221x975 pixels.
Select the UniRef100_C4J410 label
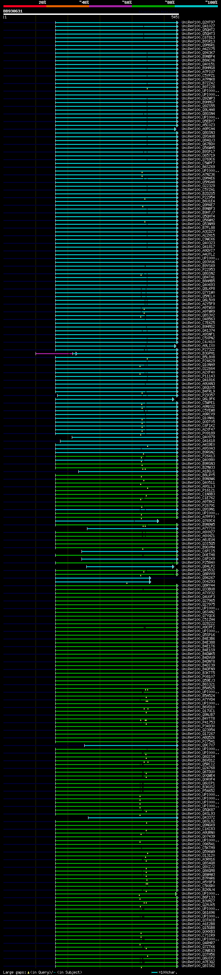click(198, 342)
